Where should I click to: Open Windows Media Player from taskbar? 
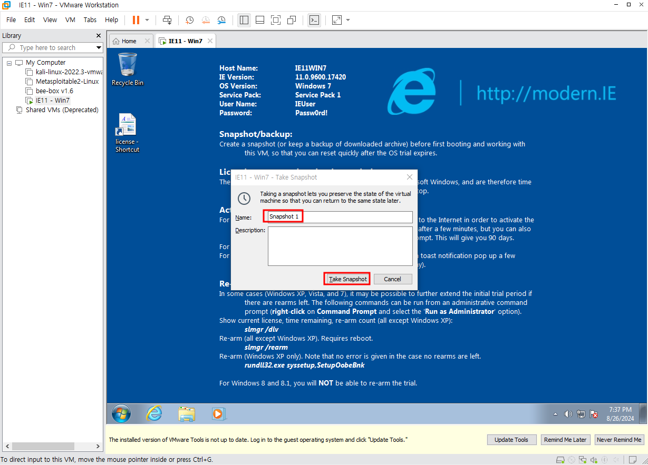coord(218,414)
